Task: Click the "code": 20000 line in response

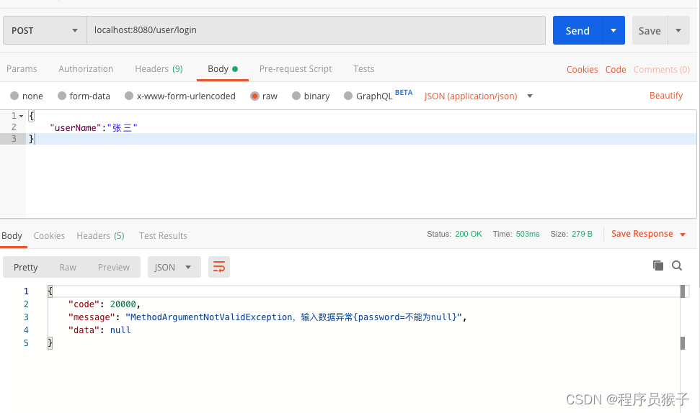Action: (x=104, y=304)
